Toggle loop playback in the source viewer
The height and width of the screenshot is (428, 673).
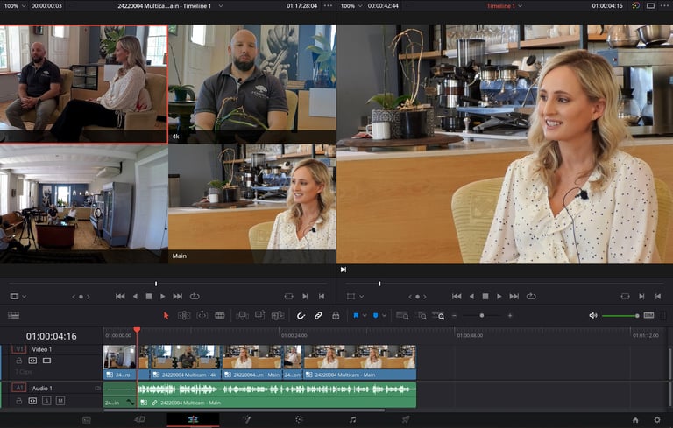click(x=195, y=297)
